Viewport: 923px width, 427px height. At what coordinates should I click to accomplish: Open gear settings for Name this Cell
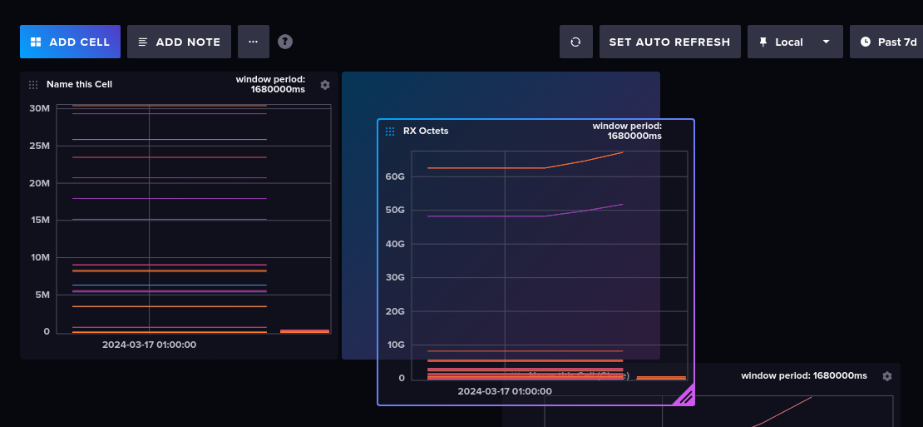click(x=325, y=85)
